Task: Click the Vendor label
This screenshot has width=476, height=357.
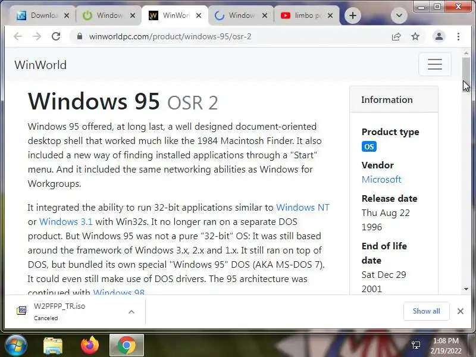Action: [378, 165]
